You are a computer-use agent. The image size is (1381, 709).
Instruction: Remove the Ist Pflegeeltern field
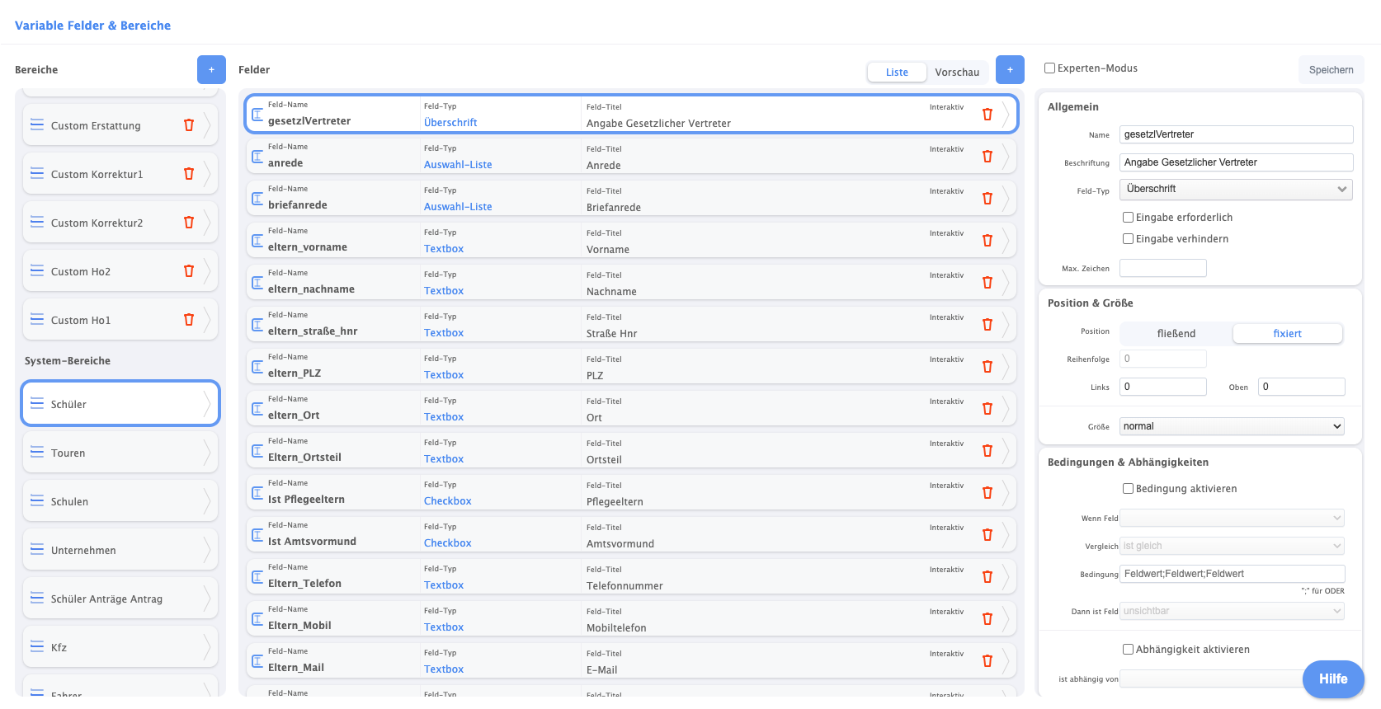pyautogui.click(x=987, y=493)
